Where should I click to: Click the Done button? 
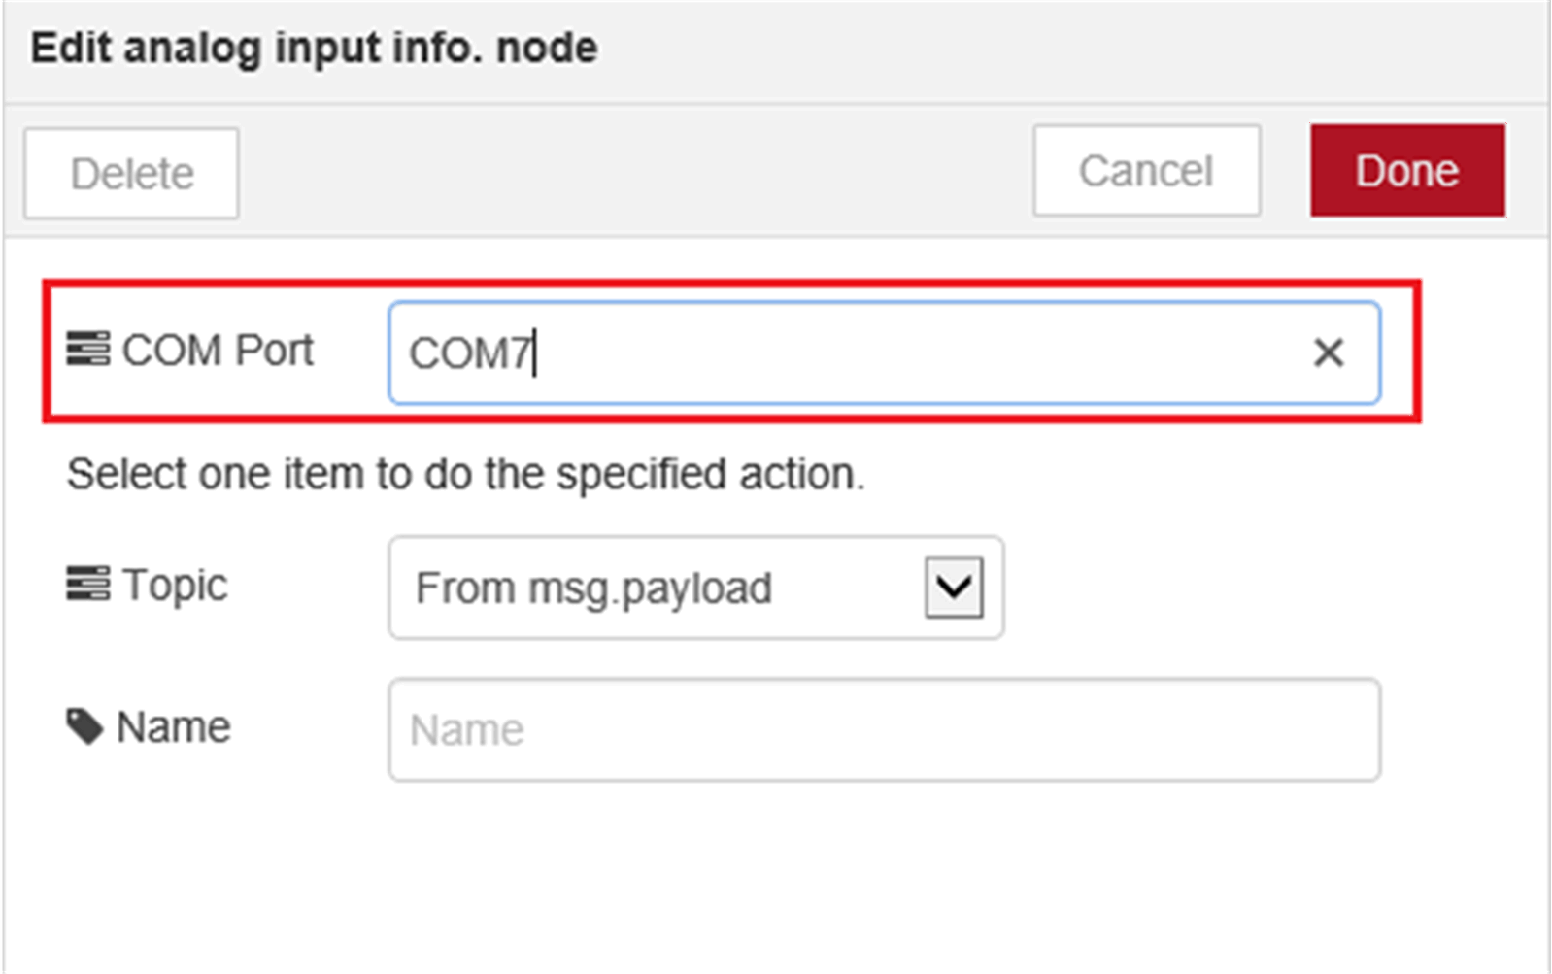(1406, 171)
